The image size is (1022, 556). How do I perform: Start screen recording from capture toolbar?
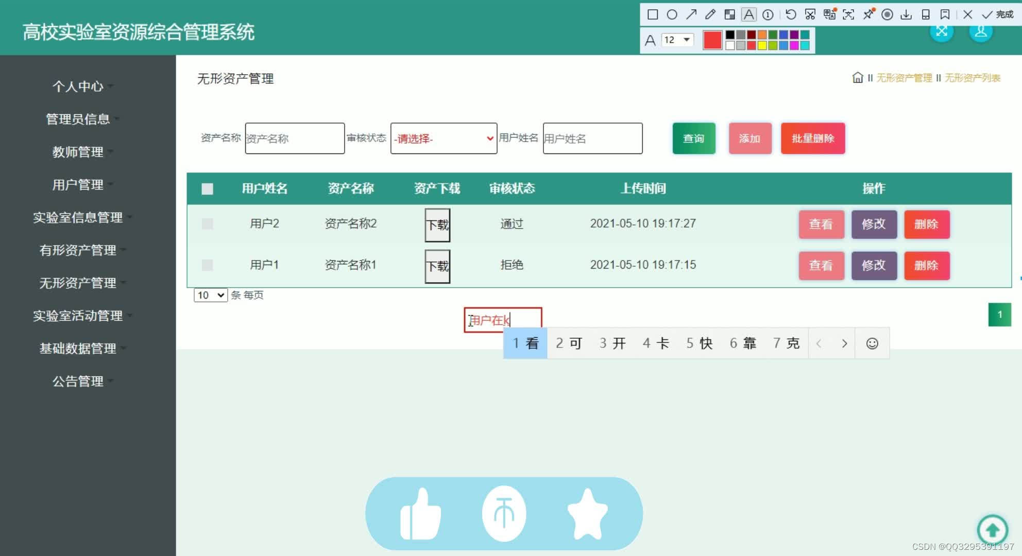pos(887,14)
